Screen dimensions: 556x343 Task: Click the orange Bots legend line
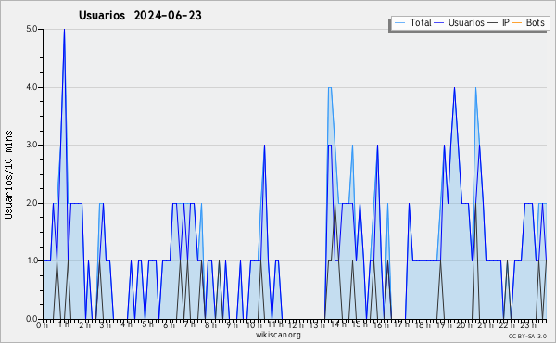click(517, 23)
